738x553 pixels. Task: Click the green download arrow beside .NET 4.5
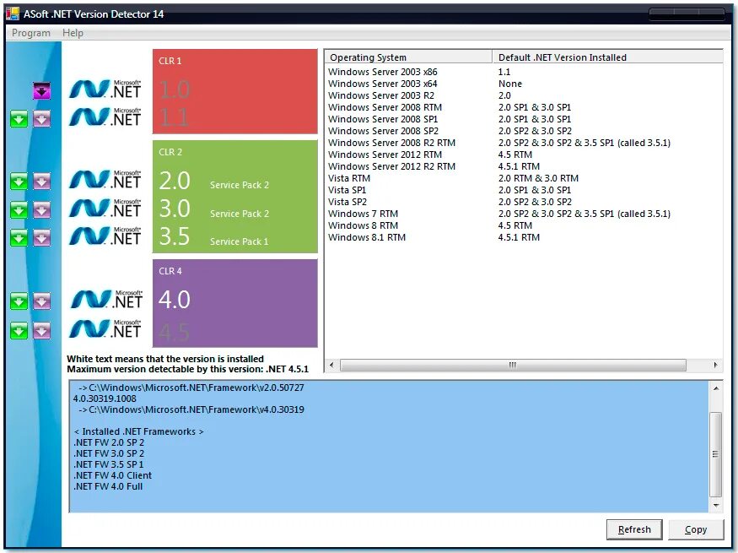pos(19,331)
